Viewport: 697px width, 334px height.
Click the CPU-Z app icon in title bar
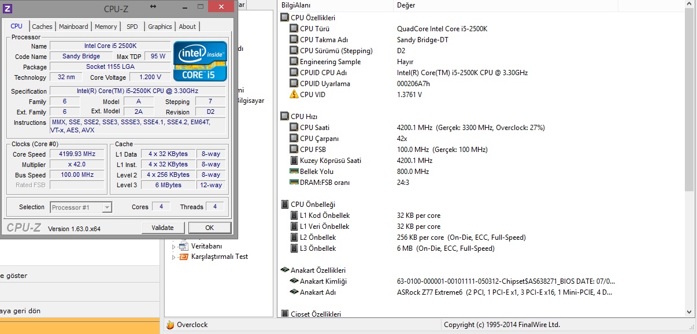(7, 8)
